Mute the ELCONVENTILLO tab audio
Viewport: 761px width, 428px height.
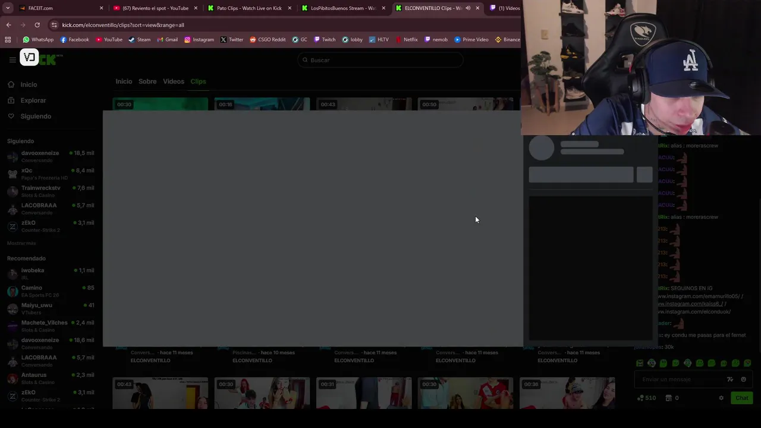click(468, 8)
